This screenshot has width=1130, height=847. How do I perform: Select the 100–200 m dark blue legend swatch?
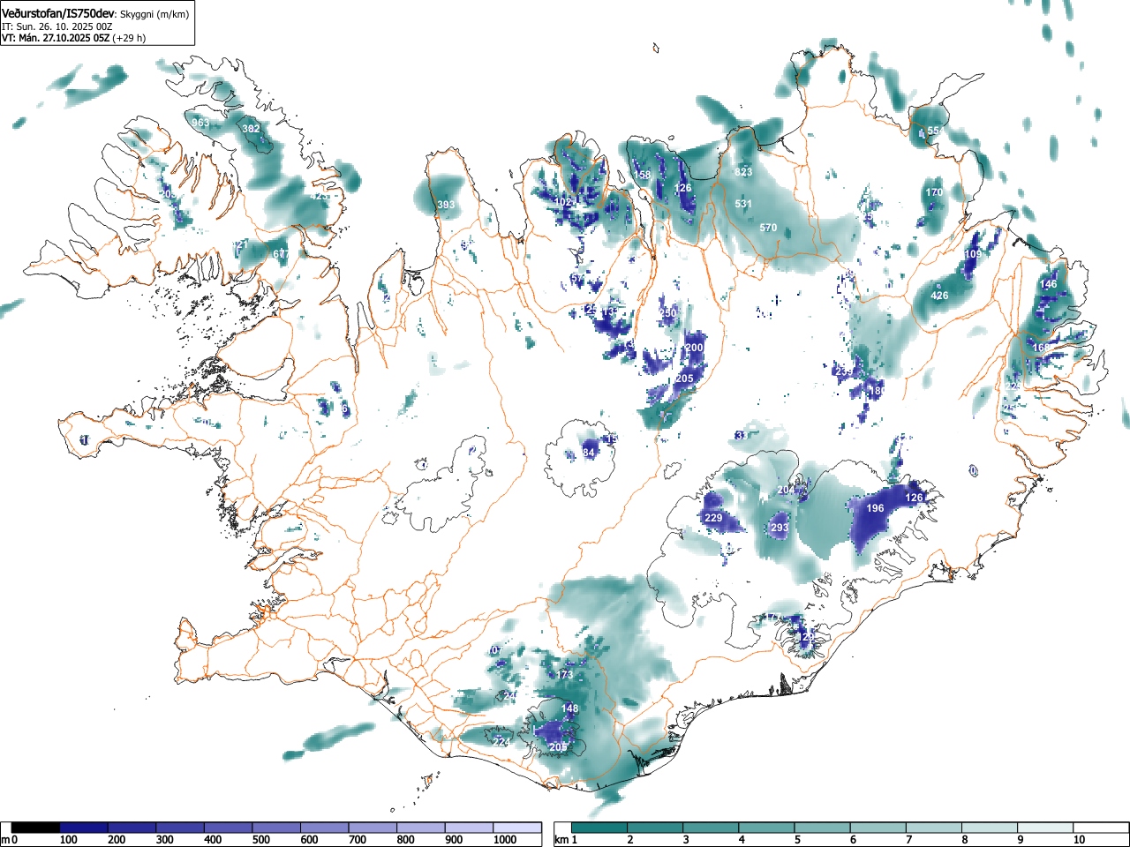[85, 828]
